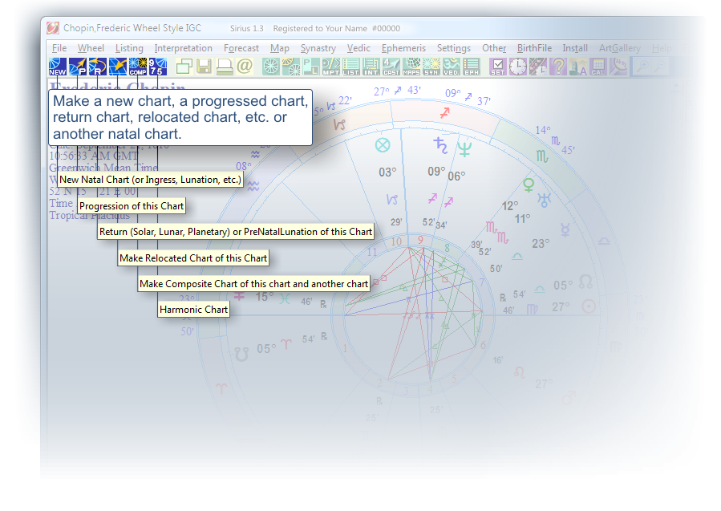Viewport: 721px width, 511px height.
Task: Click the magnifier with numbers icon
Action: 618,67
